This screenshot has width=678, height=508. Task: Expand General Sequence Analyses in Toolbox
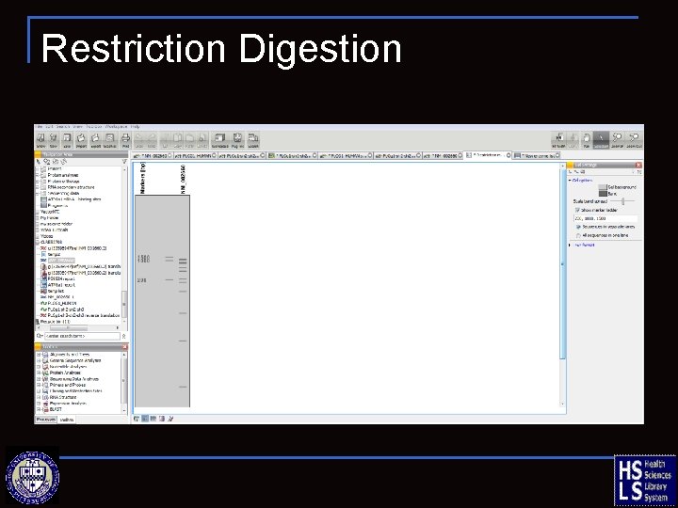pyautogui.click(x=39, y=360)
